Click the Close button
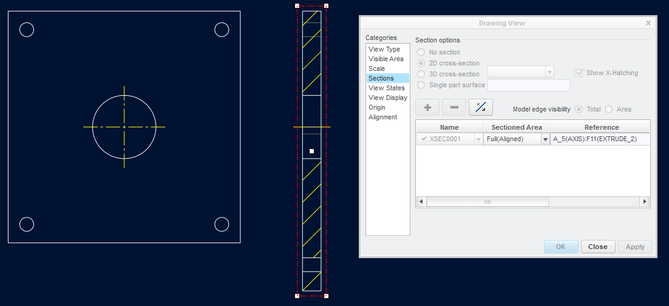The width and height of the screenshot is (669, 306). (598, 247)
